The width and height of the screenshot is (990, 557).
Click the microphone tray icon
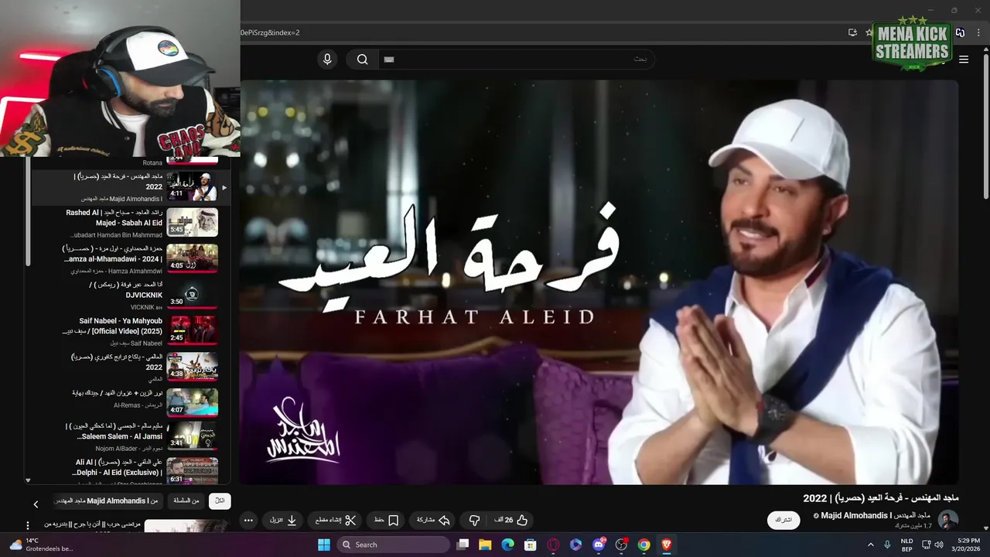pos(887,545)
